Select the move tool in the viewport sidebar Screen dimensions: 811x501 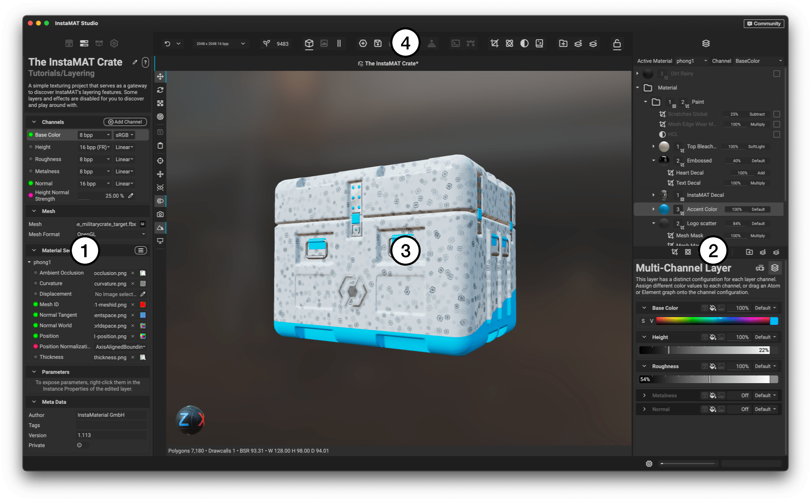click(x=160, y=77)
